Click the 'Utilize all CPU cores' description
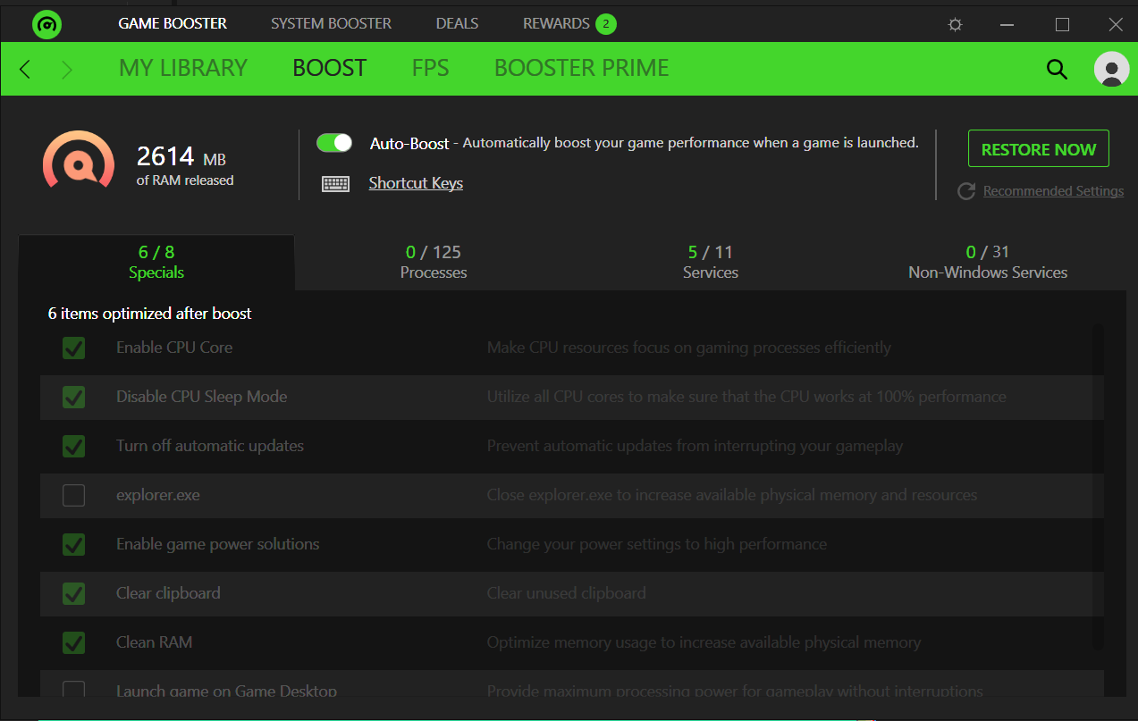The width and height of the screenshot is (1138, 721). 746,397
